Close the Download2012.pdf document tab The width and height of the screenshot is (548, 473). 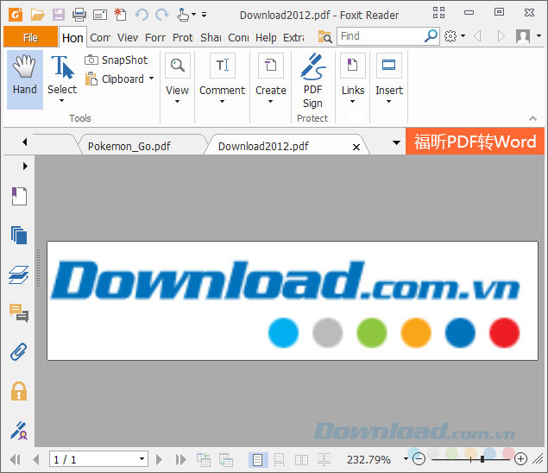point(356,148)
